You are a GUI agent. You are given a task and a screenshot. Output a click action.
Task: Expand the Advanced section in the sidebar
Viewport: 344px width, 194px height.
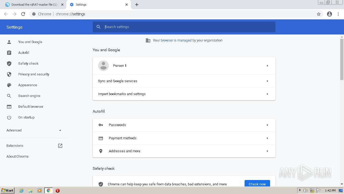[34, 130]
